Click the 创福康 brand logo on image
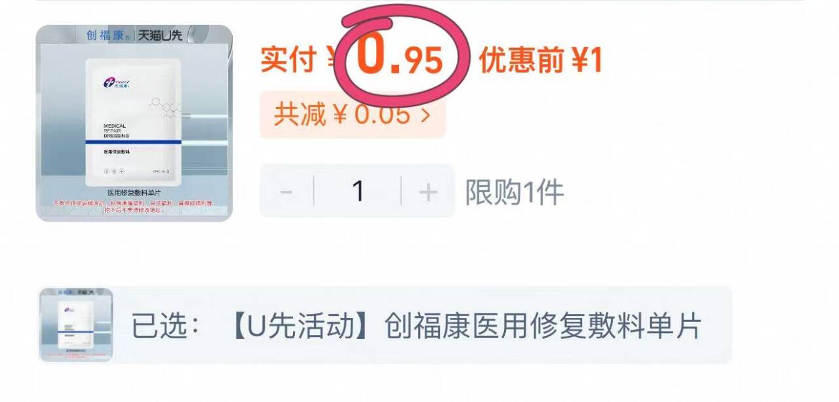The width and height of the screenshot is (839, 402). [x=108, y=35]
